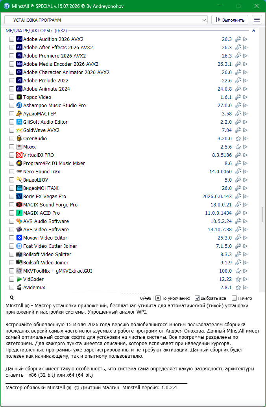The image size is (266, 407).
Task: Click the Character Animator Ch icon
Action: (x=19, y=72)
